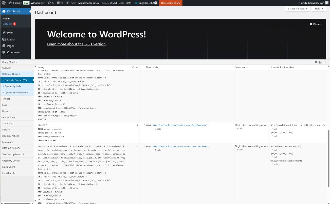Click the Maintenance is On toggle item
Image resolution: width=330 pixels, height=204 pixels.
click(88, 3)
